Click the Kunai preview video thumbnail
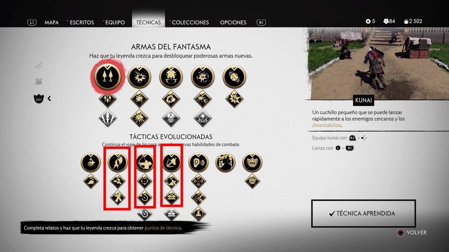This screenshot has height=252, width=449. point(378,63)
